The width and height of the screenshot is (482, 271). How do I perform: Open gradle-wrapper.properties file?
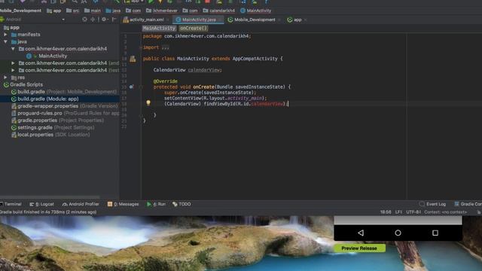[65, 106]
